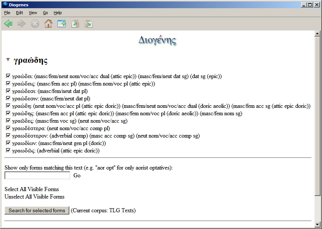Click the clipboard icon with down arrow
322x229 pixels.
[x=88, y=24]
